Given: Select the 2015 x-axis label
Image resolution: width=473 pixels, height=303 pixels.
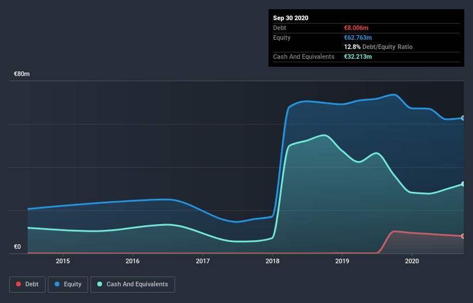Looking at the screenshot, I should (x=63, y=261).
